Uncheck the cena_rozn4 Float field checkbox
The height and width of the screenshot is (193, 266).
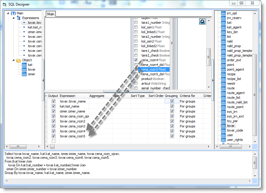tap(136, 60)
